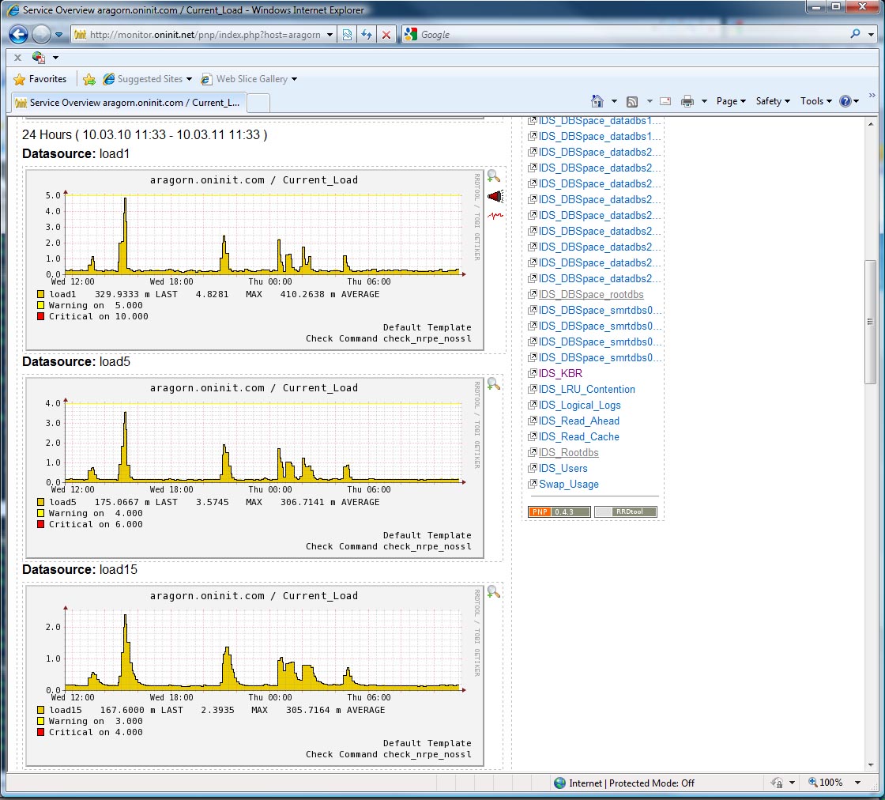This screenshot has height=800, width=885.
Task: Click the page scrollbar thumb
Action: coord(870,322)
